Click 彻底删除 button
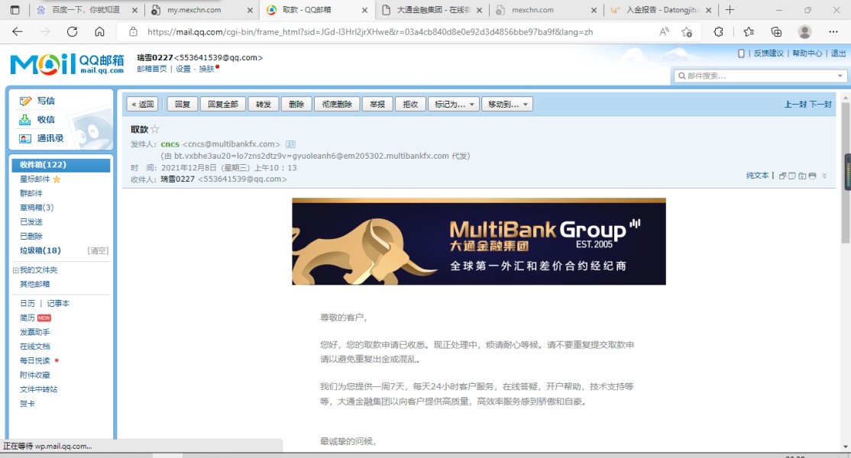 [337, 104]
